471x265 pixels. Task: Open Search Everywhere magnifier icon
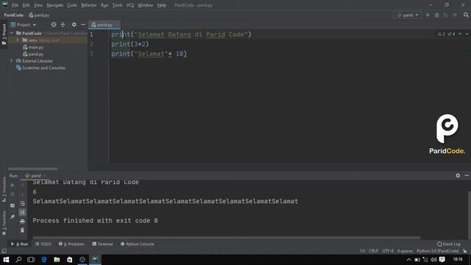pyautogui.click(x=466, y=15)
